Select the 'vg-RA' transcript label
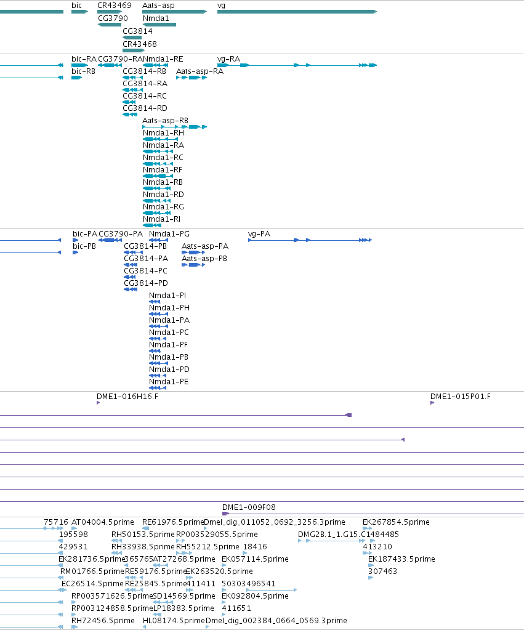The height and width of the screenshot is (630, 524). pos(228,59)
